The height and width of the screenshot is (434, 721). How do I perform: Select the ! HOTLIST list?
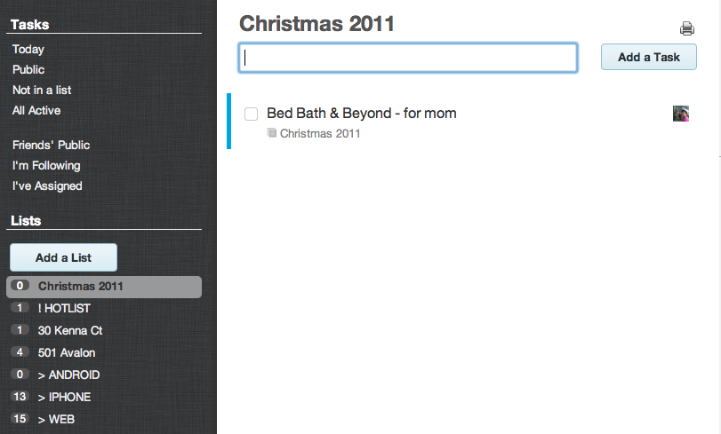64,308
